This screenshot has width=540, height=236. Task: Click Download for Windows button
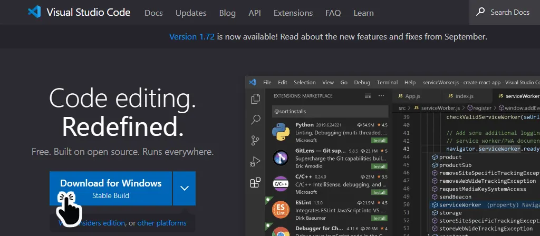[111, 188]
